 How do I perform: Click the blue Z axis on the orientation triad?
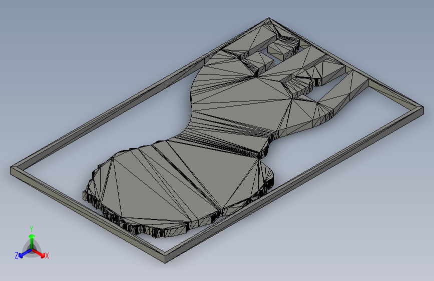[25, 253]
